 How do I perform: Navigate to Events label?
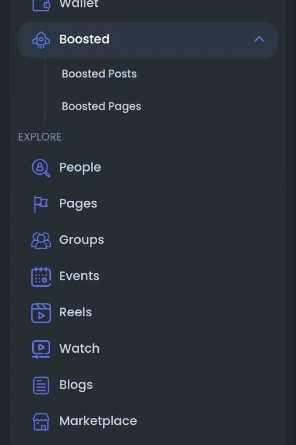click(x=79, y=276)
